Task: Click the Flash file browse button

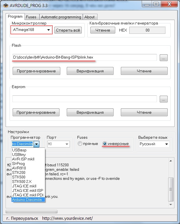Action: 163,58
